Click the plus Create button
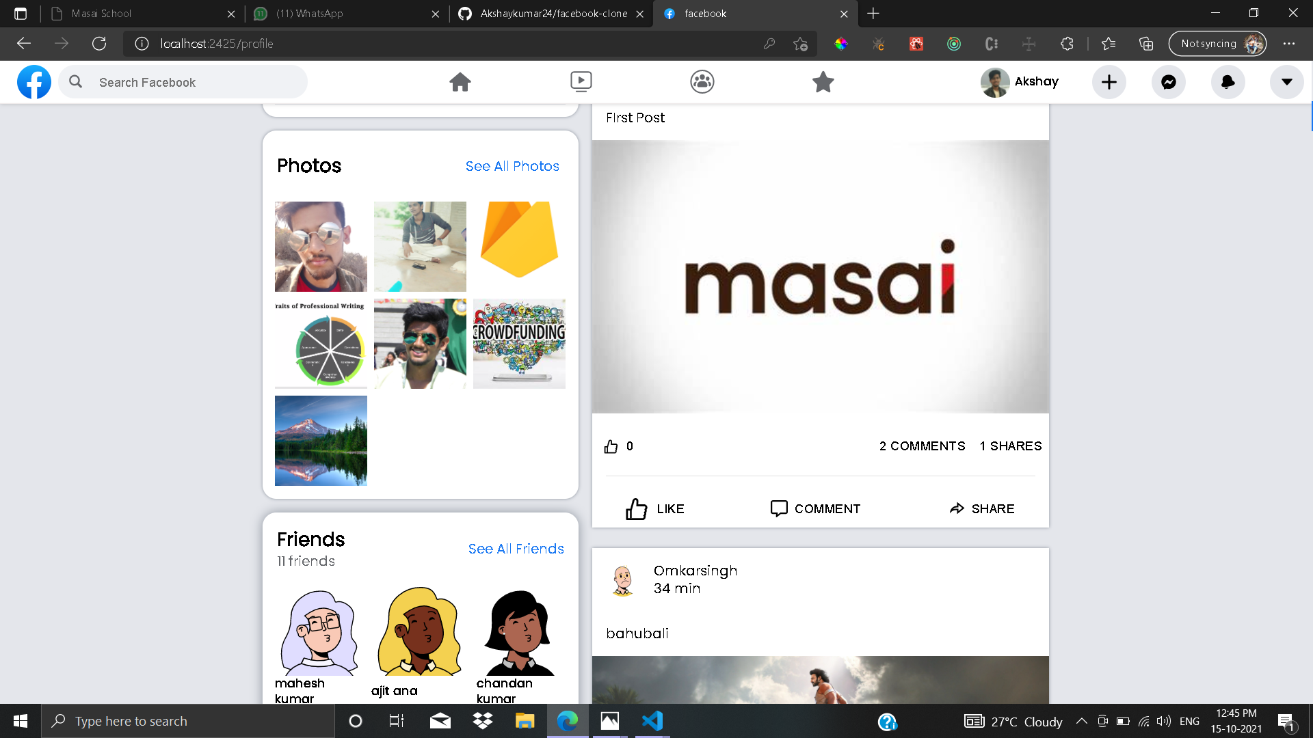This screenshot has width=1313, height=738. [1109, 82]
